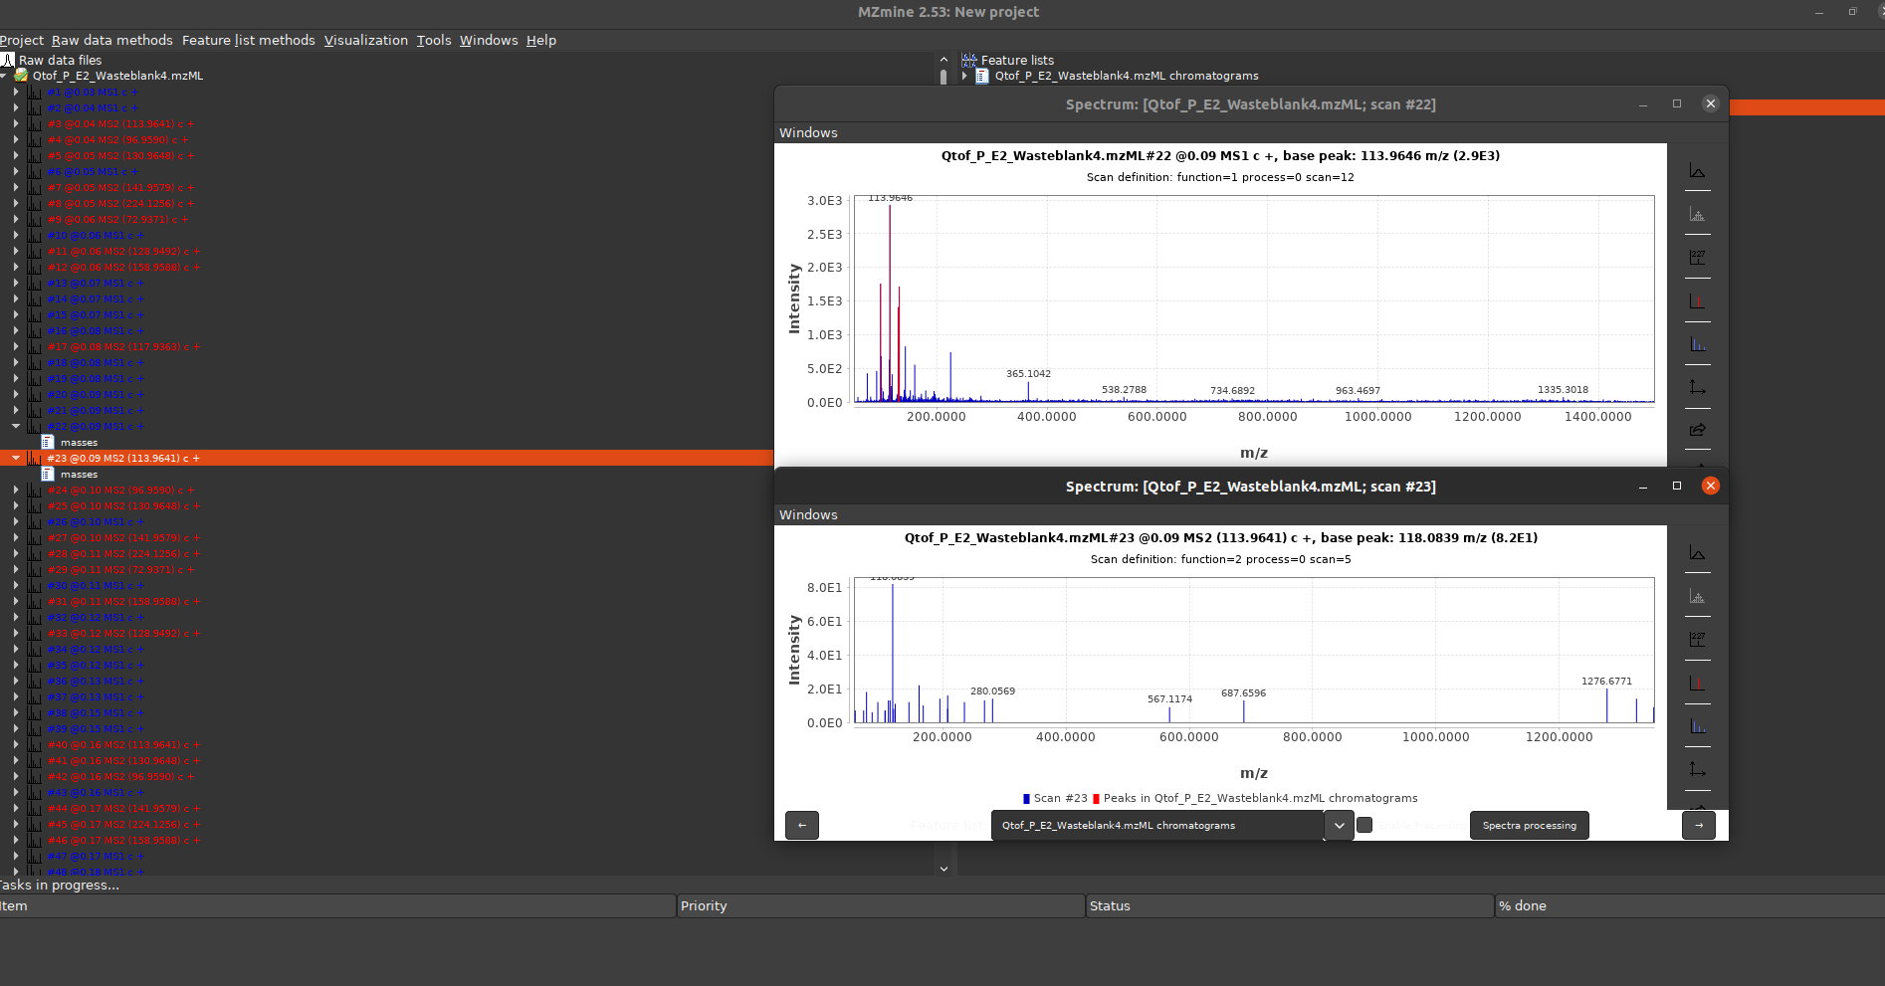Collapse the Qtof_P_E2_Wasteblank4.mzML raw data file

pyautogui.click(x=7, y=75)
